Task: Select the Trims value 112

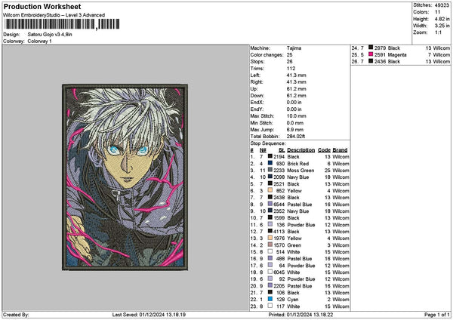Action: click(291, 69)
